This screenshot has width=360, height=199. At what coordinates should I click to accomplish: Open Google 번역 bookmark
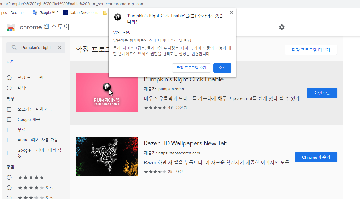(45, 12)
